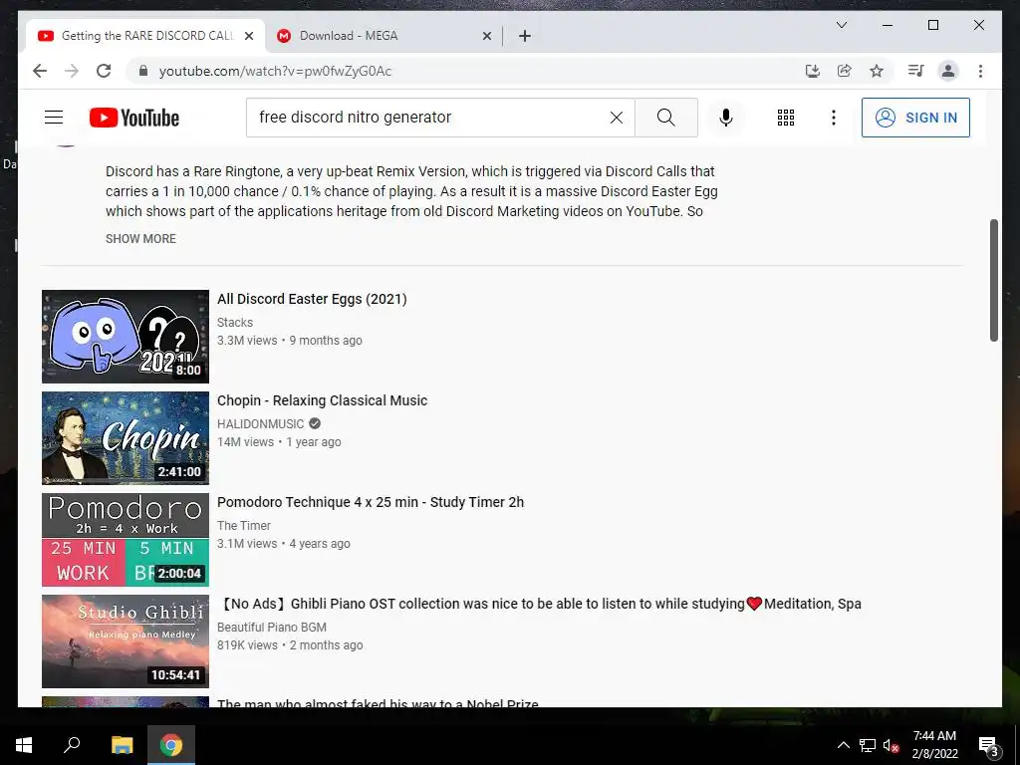Open a new browser tab
Screen dimensions: 1020x765
pyautogui.click(x=525, y=36)
